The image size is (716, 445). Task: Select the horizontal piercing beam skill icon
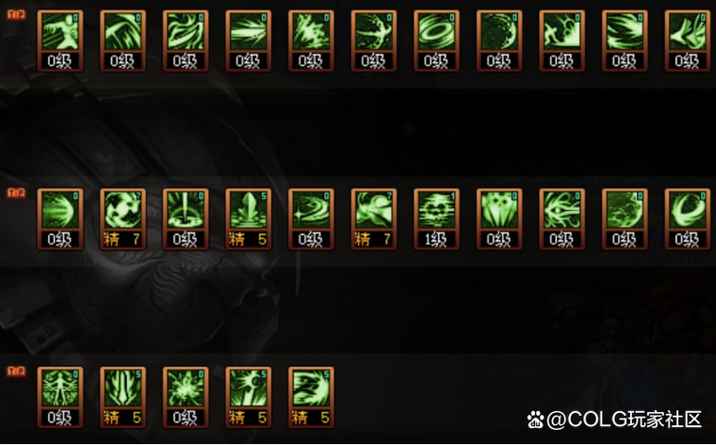pyautogui.click(x=249, y=40)
